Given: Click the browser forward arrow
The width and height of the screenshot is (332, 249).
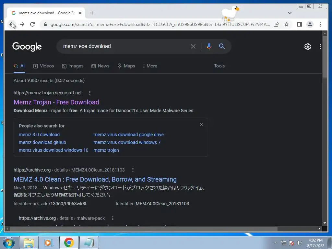Looking at the screenshot, I should 22,24.
